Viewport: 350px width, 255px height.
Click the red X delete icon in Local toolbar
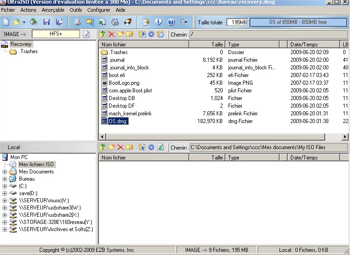point(121,147)
